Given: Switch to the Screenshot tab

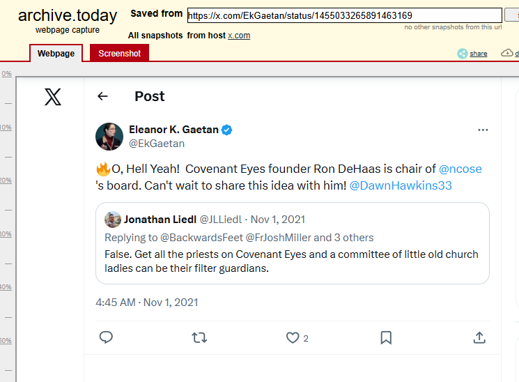Looking at the screenshot, I should click(x=119, y=54).
